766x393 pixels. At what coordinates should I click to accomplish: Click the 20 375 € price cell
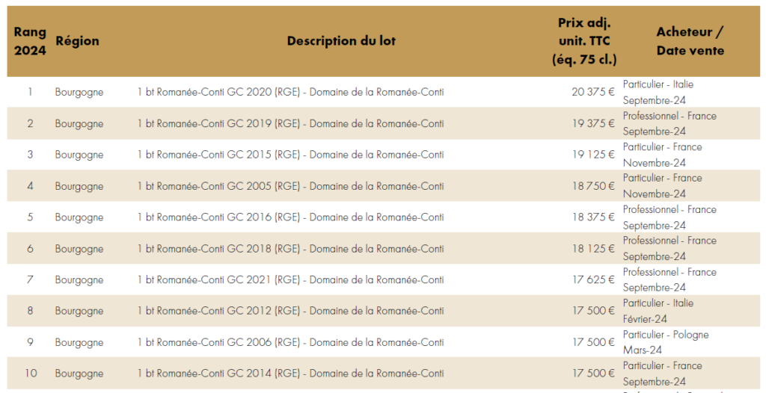tap(593, 92)
